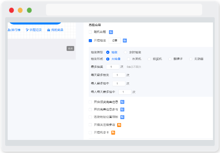Open the 答题记录 tab
The height and width of the screenshot is (153, 220).
point(34,30)
